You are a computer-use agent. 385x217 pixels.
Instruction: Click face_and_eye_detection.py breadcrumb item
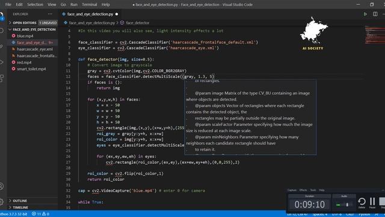(x=92, y=23)
